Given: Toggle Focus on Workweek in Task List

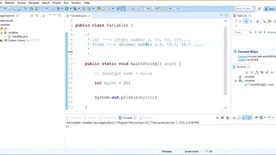Looking at the screenshot, I should coord(258,21).
